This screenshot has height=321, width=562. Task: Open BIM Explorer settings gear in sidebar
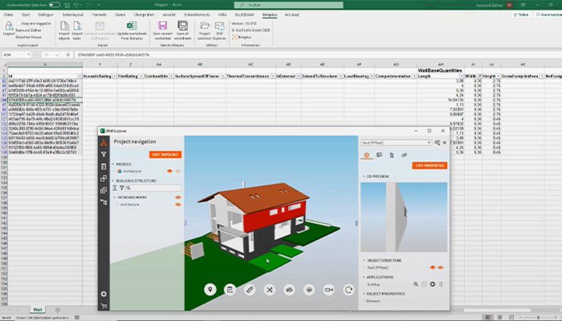[x=103, y=293]
